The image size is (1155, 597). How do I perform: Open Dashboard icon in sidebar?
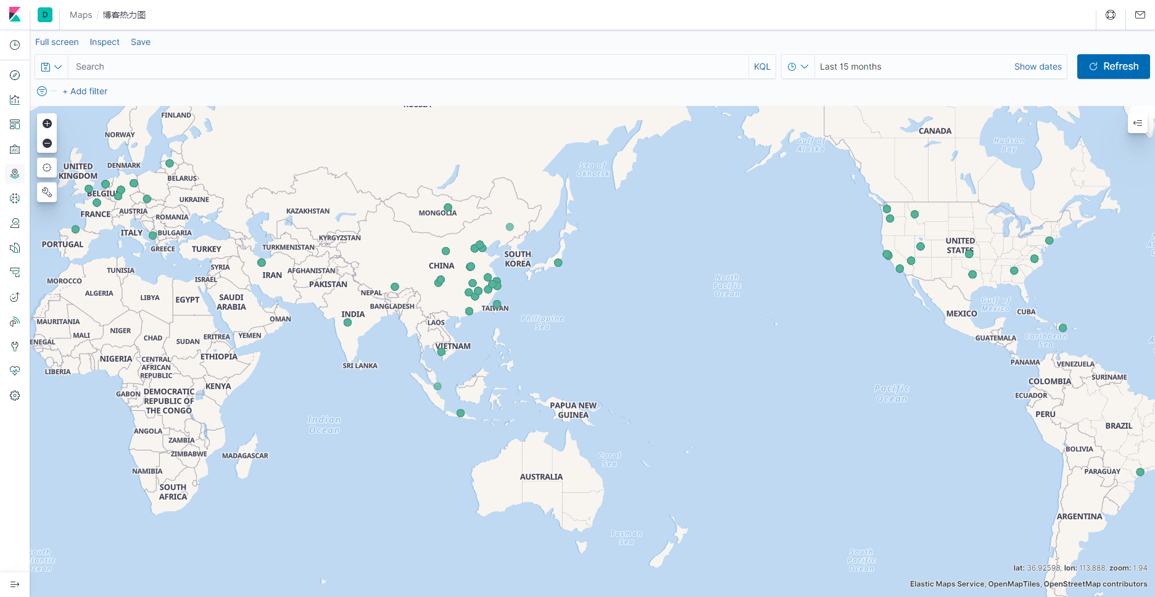[x=15, y=124]
